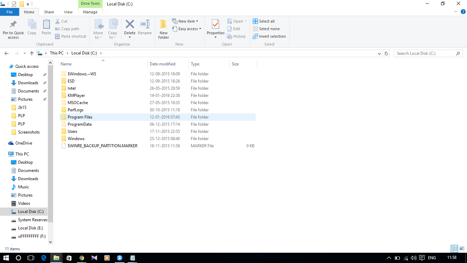The width and height of the screenshot is (467, 263).
Task: Sort by the Date modified column header
Action: click(168, 64)
